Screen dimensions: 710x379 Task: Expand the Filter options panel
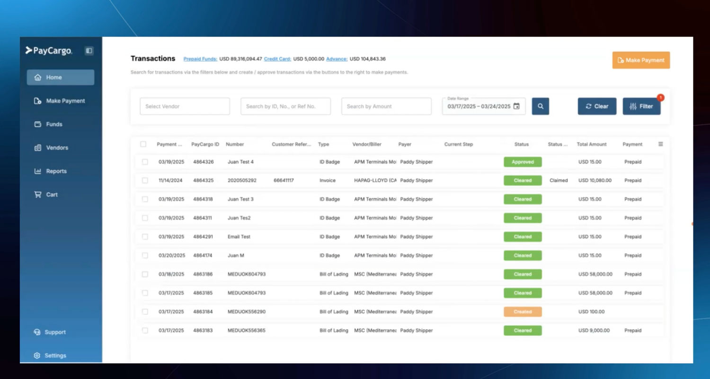tap(641, 106)
